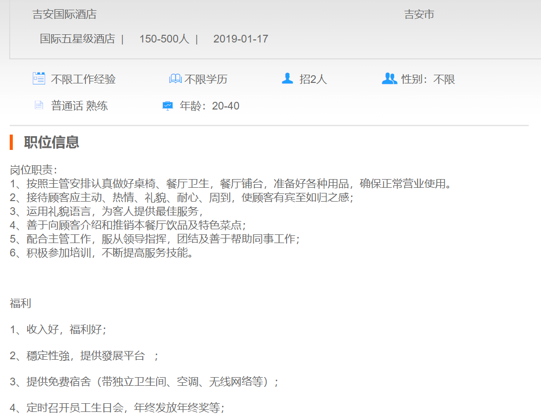This screenshot has height=415, width=541.
Task: Click the 职位信息 section heading
Action: pyautogui.click(x=52, y=142)
